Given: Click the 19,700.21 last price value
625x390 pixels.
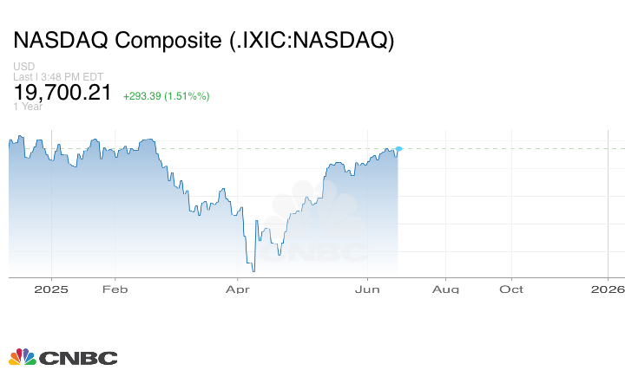Looking at the screenshot, I should point(62,92).
